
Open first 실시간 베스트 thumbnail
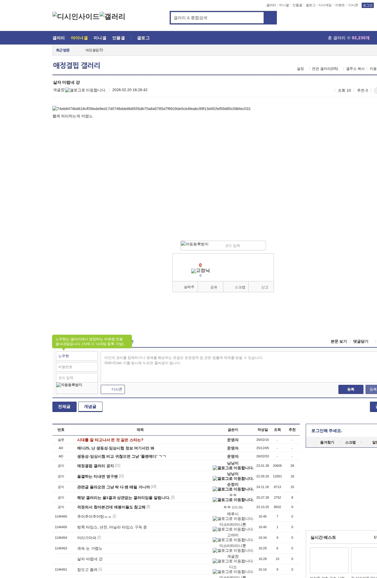click(x=329, y=560)
